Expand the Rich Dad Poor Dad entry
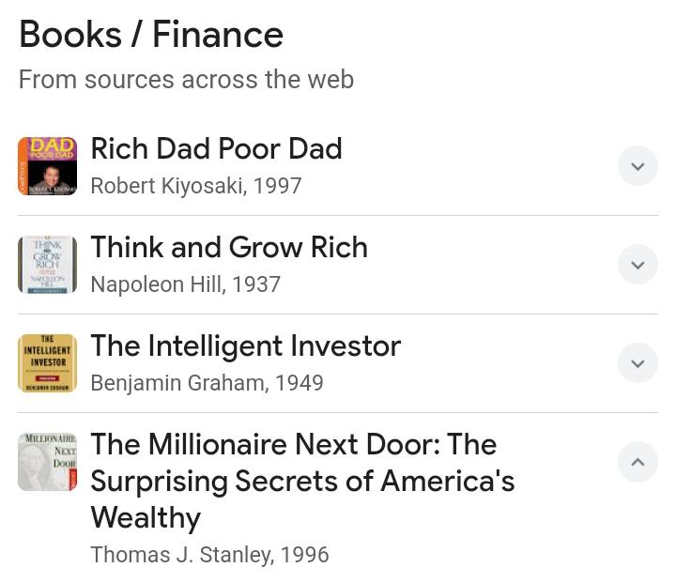 pos(638,165)
